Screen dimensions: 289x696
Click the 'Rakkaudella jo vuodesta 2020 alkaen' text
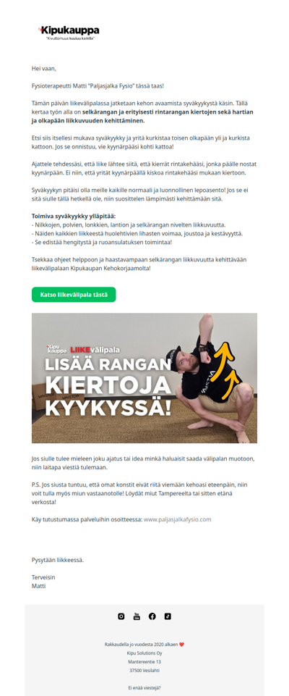(x=141, y=644)
